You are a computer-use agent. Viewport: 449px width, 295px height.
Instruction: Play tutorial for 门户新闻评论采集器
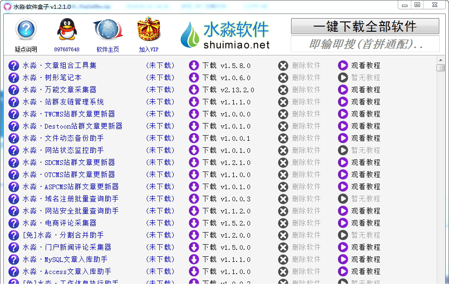(343, 247)
